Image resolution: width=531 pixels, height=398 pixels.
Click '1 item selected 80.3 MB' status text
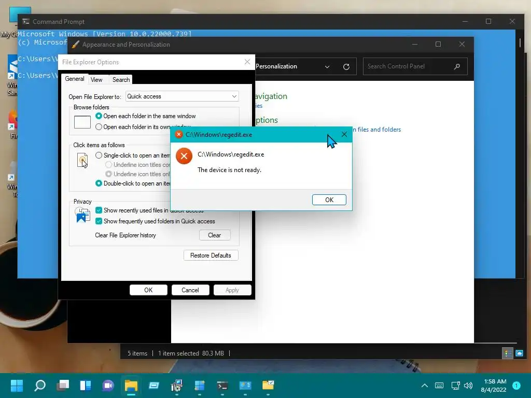tap(191, 353)
